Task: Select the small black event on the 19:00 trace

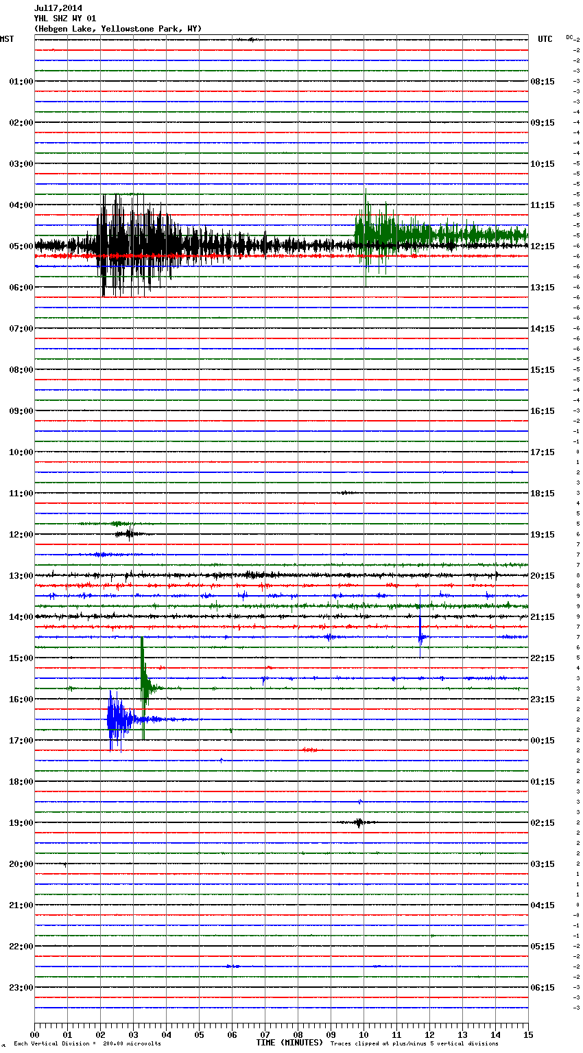Action: pyautogui.click(x=358, y=822)
